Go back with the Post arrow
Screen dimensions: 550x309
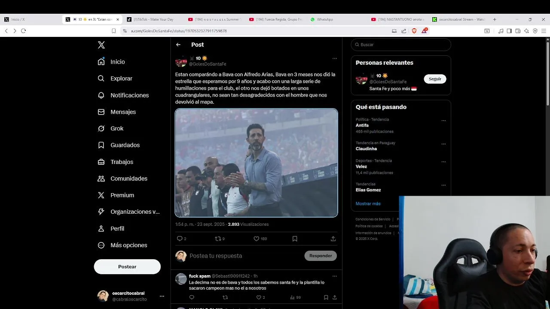point(178,45)
